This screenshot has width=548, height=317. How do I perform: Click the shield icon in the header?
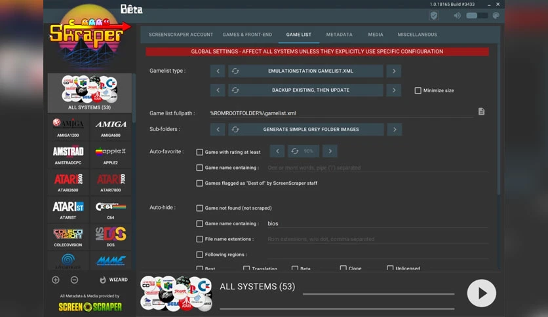[x=434, y=16]
